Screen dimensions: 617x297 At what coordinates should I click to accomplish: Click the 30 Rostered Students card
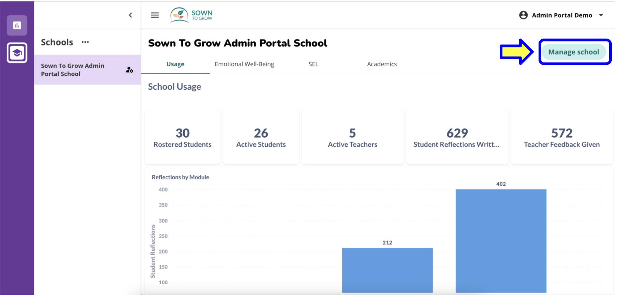point(183,137)
